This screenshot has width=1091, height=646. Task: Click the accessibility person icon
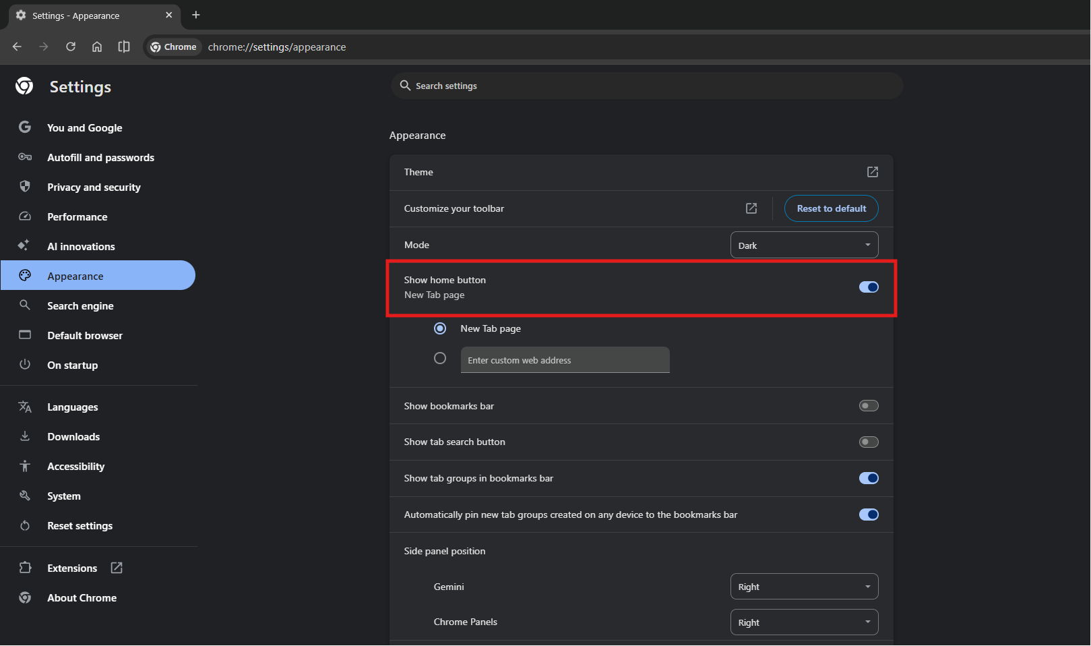coord(25,466)
